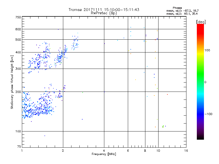
Task: Click the 'Stationary phase Virtual Height [km]' axis label
Action: pyautogui.click(x=12, y=82)
